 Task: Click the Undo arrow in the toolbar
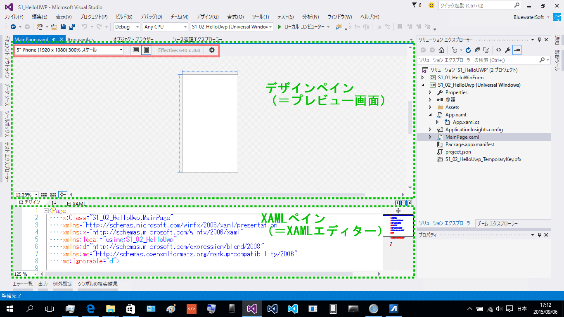(x=84, y=27)
